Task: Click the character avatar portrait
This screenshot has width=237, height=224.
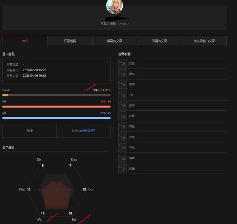Action: 114,6
